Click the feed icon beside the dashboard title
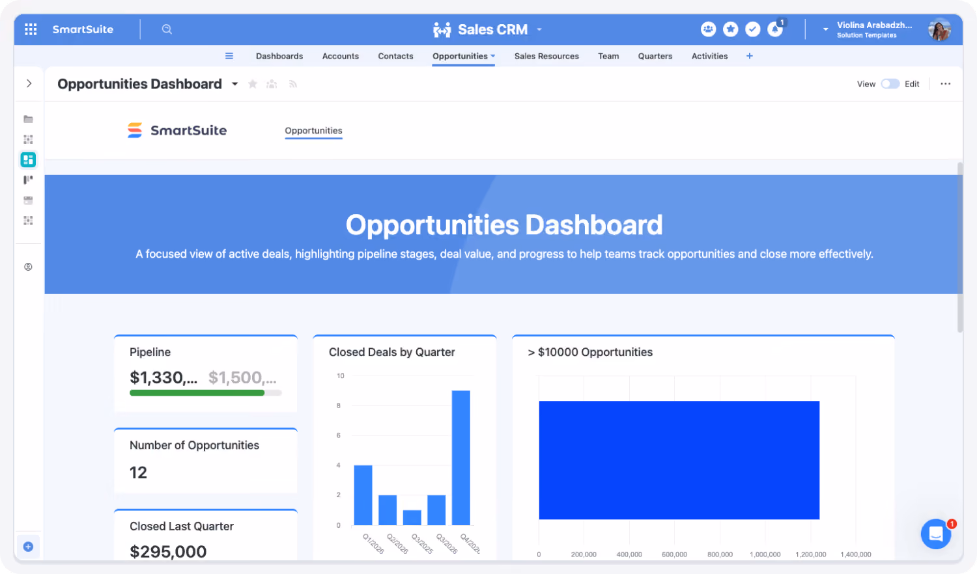Image resolution: width=977 pixels, height=574 pixels. click(293, 84)
